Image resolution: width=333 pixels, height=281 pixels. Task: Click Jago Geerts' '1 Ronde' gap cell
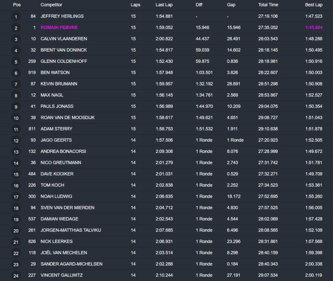235,140
